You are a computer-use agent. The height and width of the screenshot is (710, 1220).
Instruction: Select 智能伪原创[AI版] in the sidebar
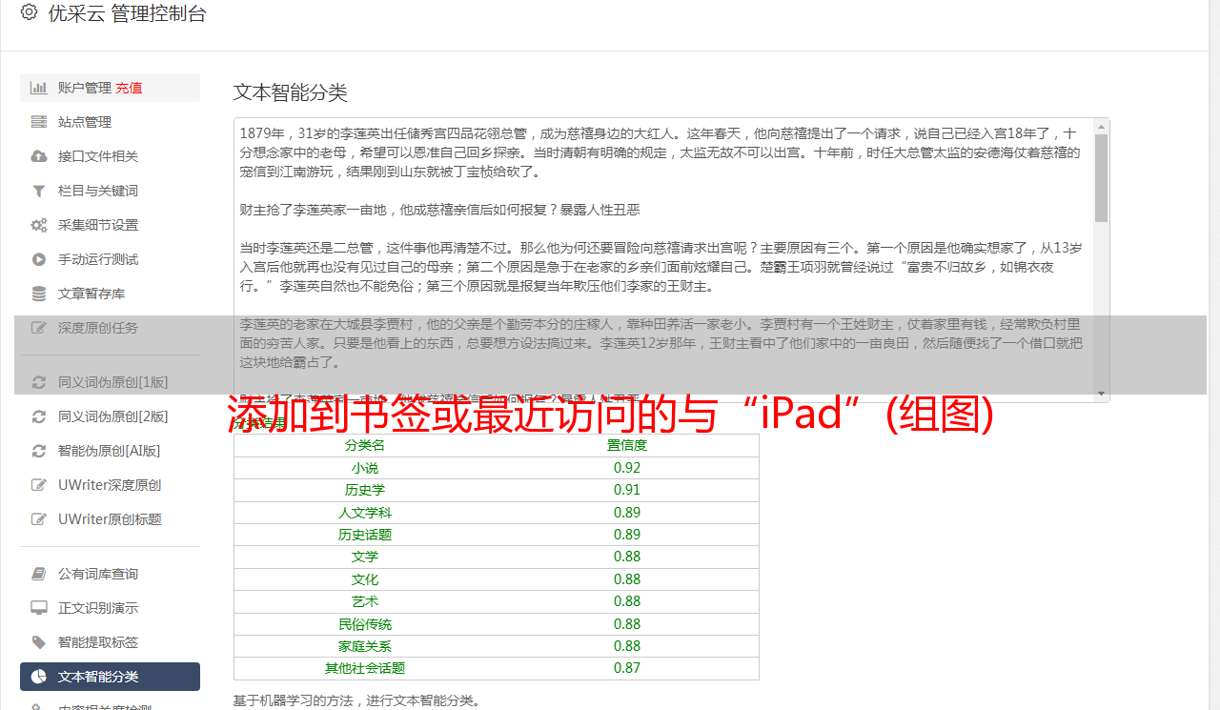[x=110, y=451]
